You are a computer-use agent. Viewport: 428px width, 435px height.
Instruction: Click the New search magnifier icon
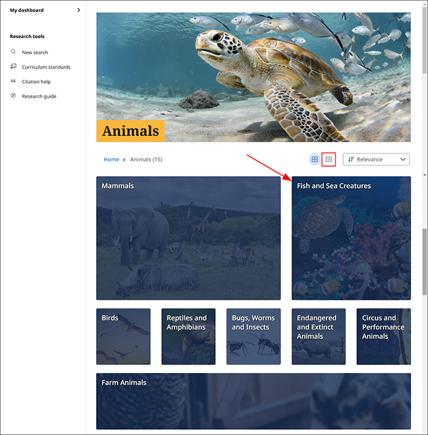click(13, 51)
